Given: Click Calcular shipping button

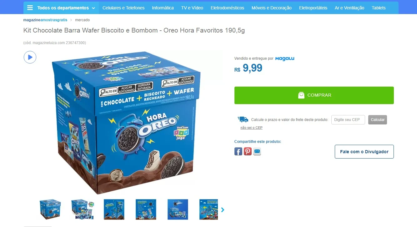Looking at the screenshot, I should point(378,120).
